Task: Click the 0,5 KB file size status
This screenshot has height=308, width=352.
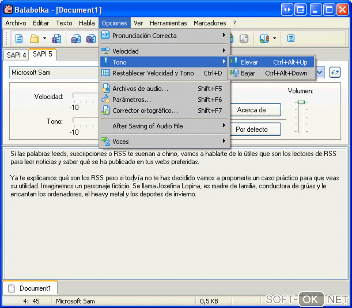Action: (x=209, y=301)
